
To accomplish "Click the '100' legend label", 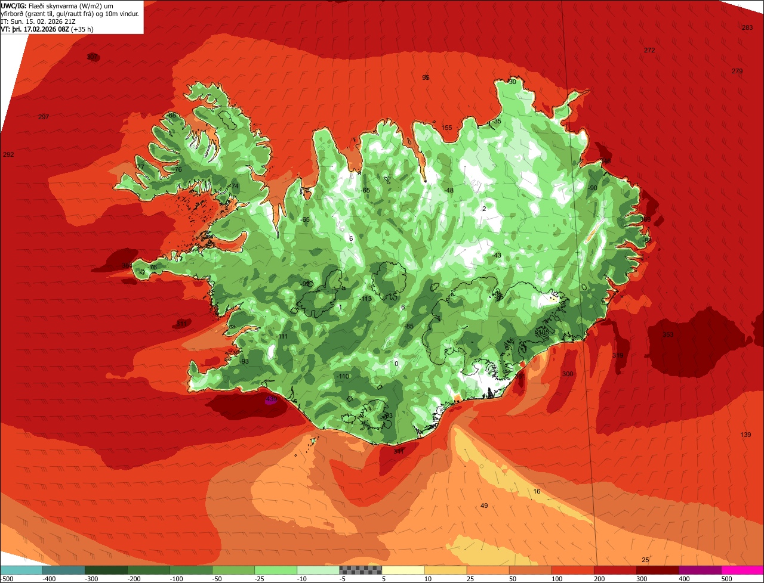I will click(x=556, y=579).
